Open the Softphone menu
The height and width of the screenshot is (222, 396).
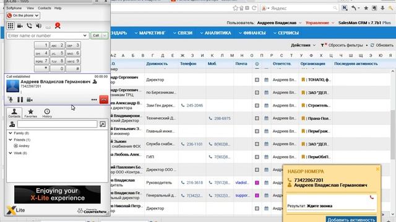click(14, 8)
